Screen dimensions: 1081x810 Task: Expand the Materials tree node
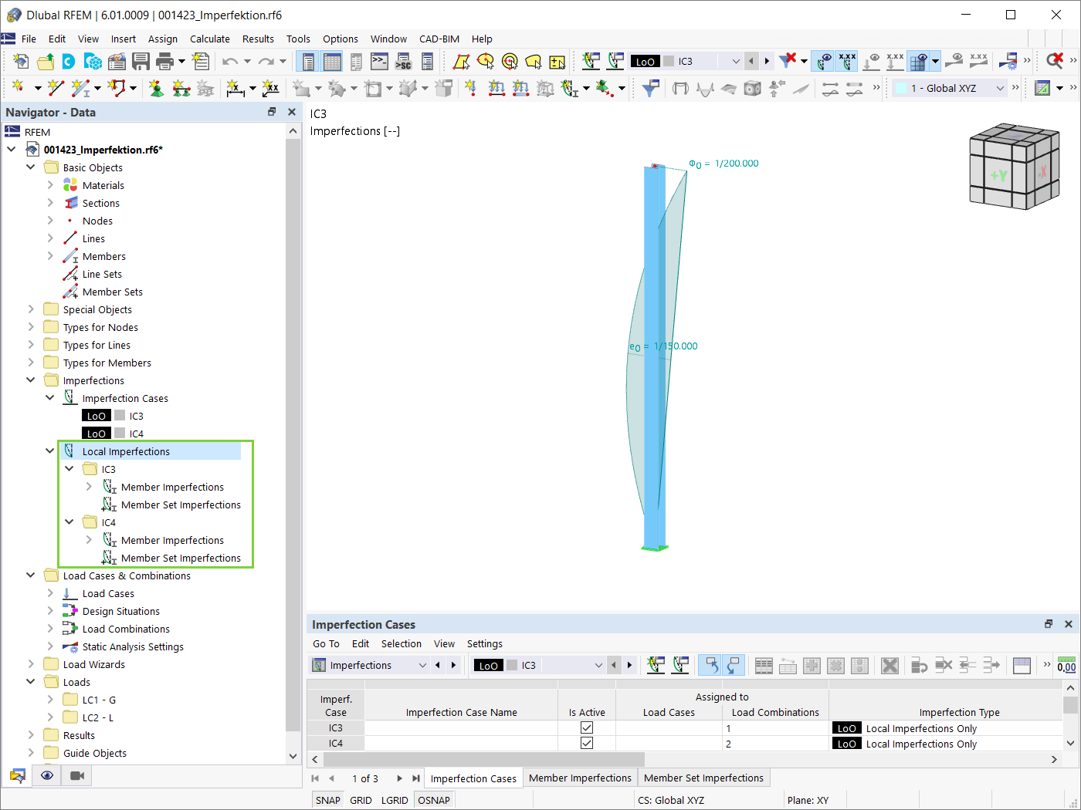[x=50, y=185]
